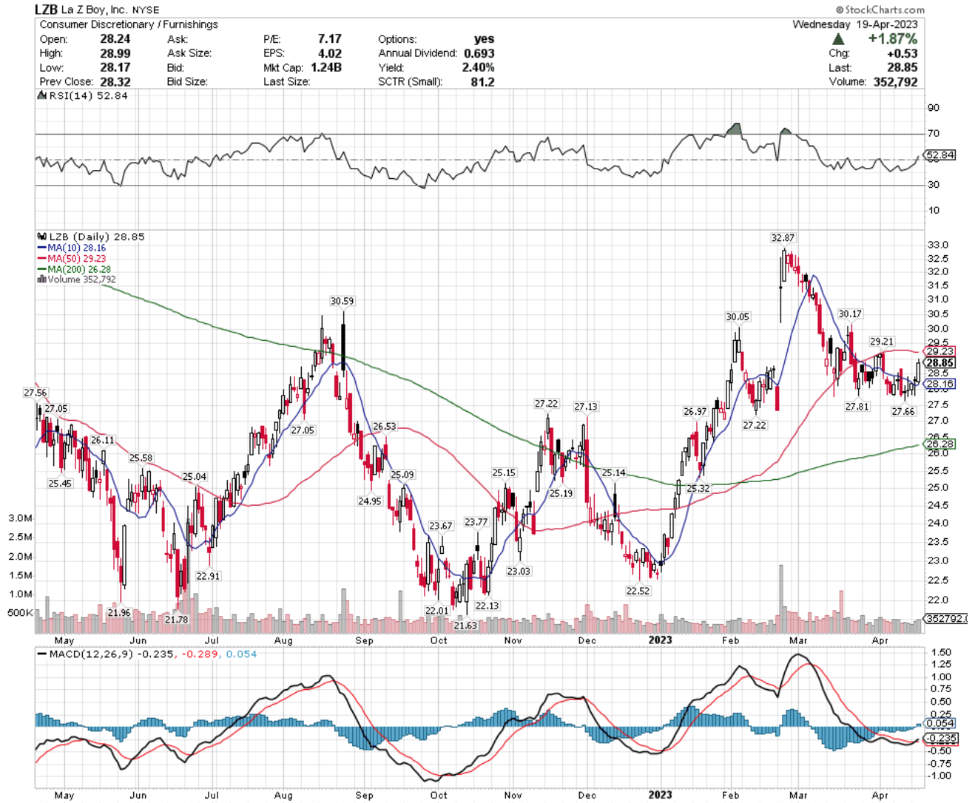Click the Wednesday 19-Apr-2023 date label

855,24
